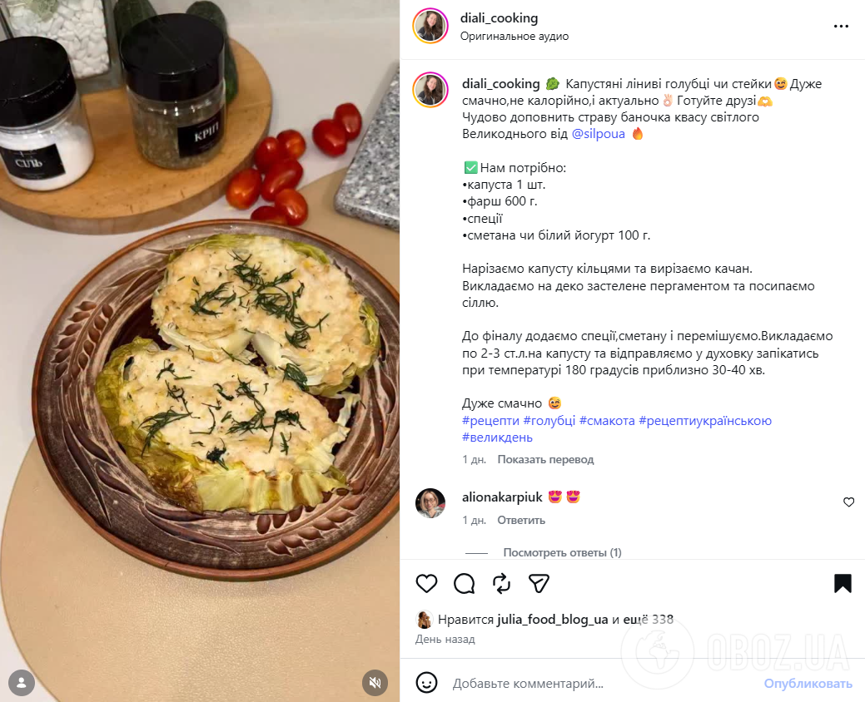Like the post with heart icon

[x=426, y=584]
